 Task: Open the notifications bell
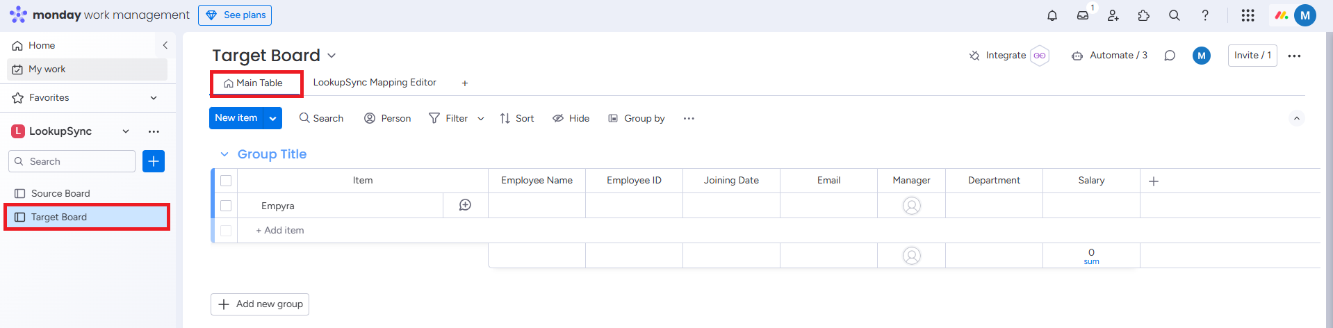click(1052, 15)
